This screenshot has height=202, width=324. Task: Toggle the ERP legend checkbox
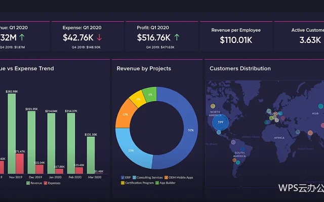click(x=123, y=177)
